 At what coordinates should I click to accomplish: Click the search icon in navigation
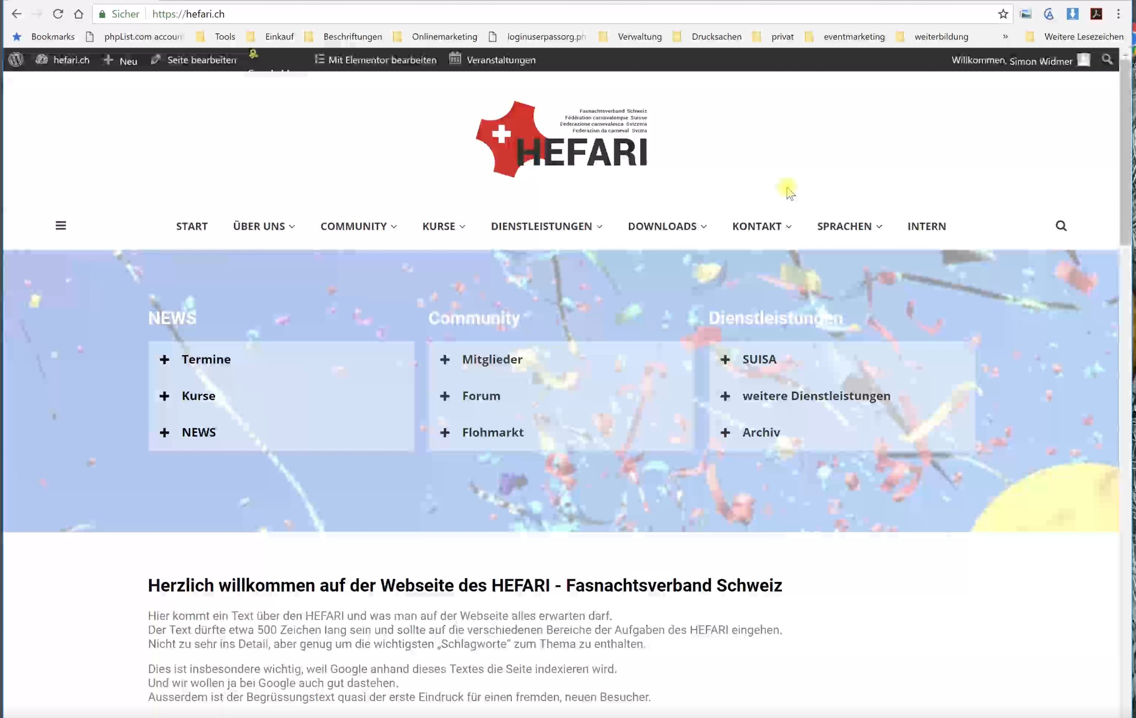coord(1061,225)
